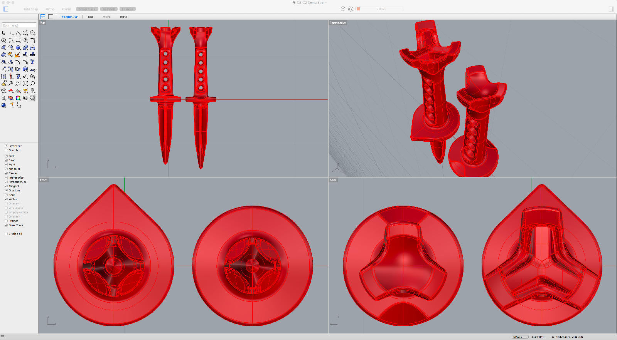Select the arrow pointer selection tool
617x340 pixels.
pyautogui.click(x=3, y=33)
